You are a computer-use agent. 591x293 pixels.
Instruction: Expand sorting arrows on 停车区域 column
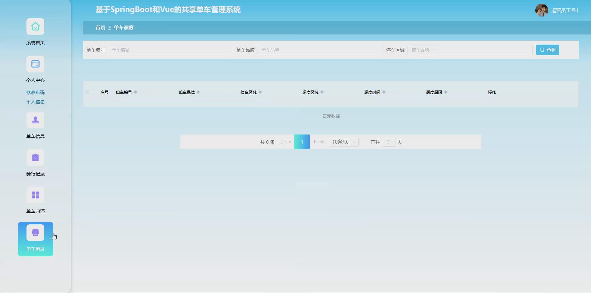pos(259,92)
